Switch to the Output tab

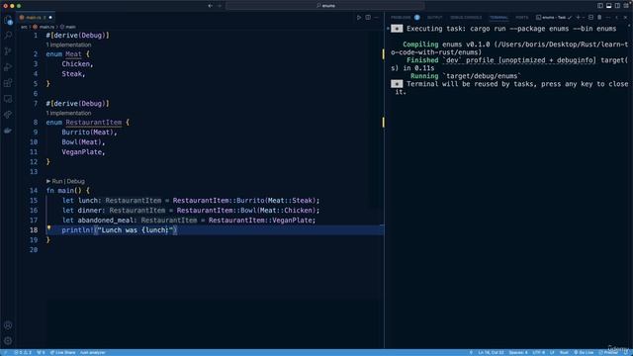435,18
